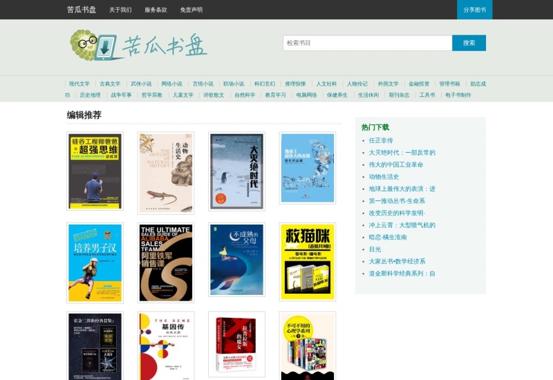Browse the 科幻玄幻 category
This screenshot has width=553, height=380.
point(264,84)
